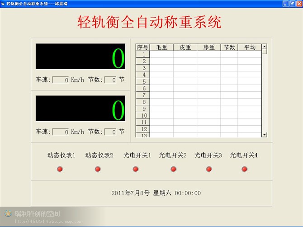
Task: Select row number 5 in the table
Action: click(x=143, y=81)
